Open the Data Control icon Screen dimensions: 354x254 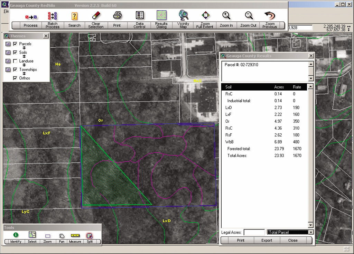(140, 15)
